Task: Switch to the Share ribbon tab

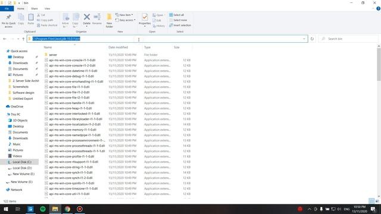Action: [x=35, y=8]
